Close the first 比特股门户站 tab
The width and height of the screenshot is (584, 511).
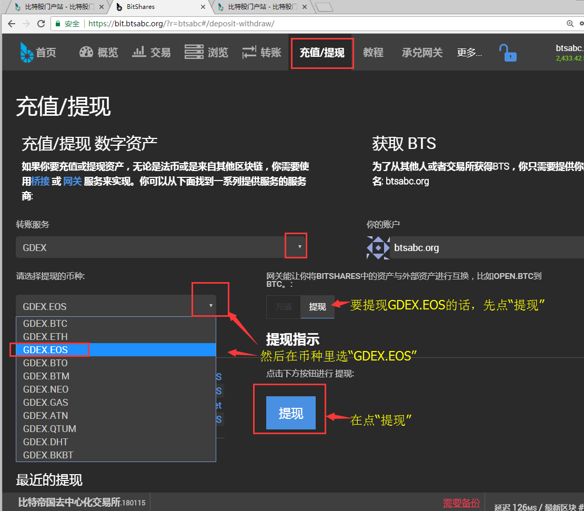[102, 7]
